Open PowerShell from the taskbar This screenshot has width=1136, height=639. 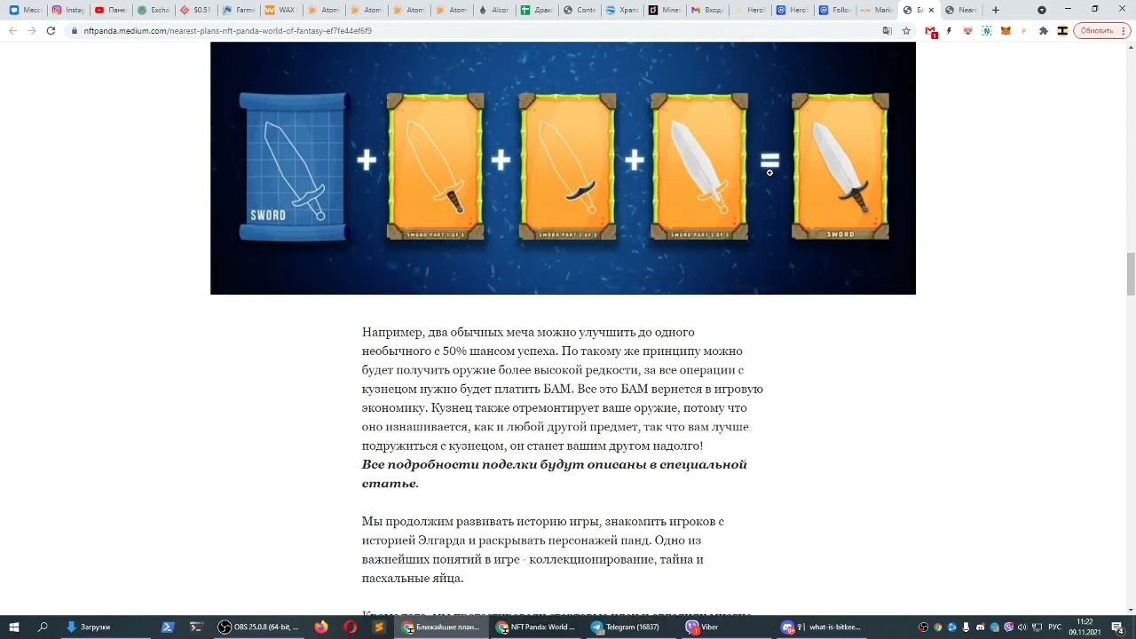pos(167,627)
